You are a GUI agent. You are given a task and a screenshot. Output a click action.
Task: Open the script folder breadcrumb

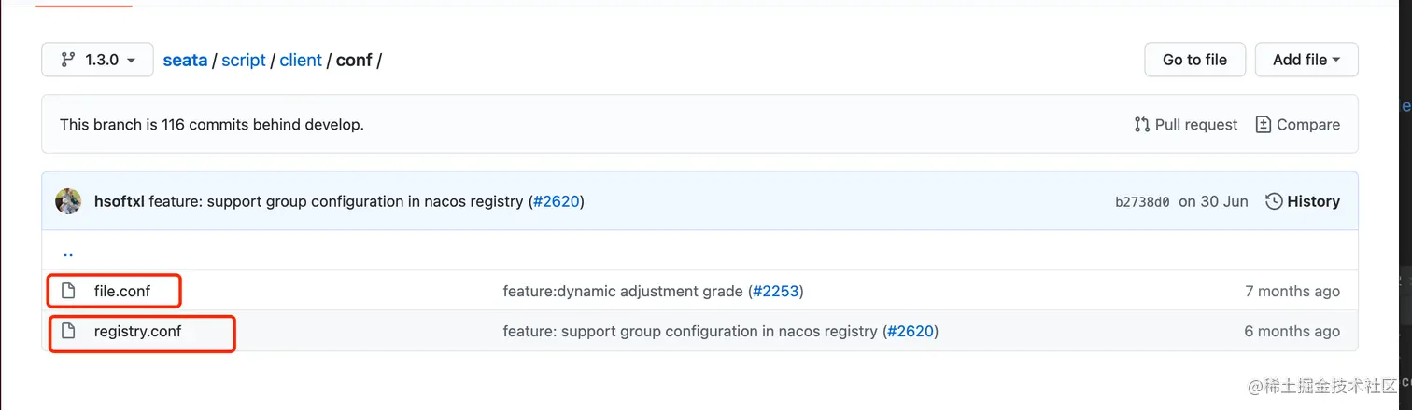[244, 60]
